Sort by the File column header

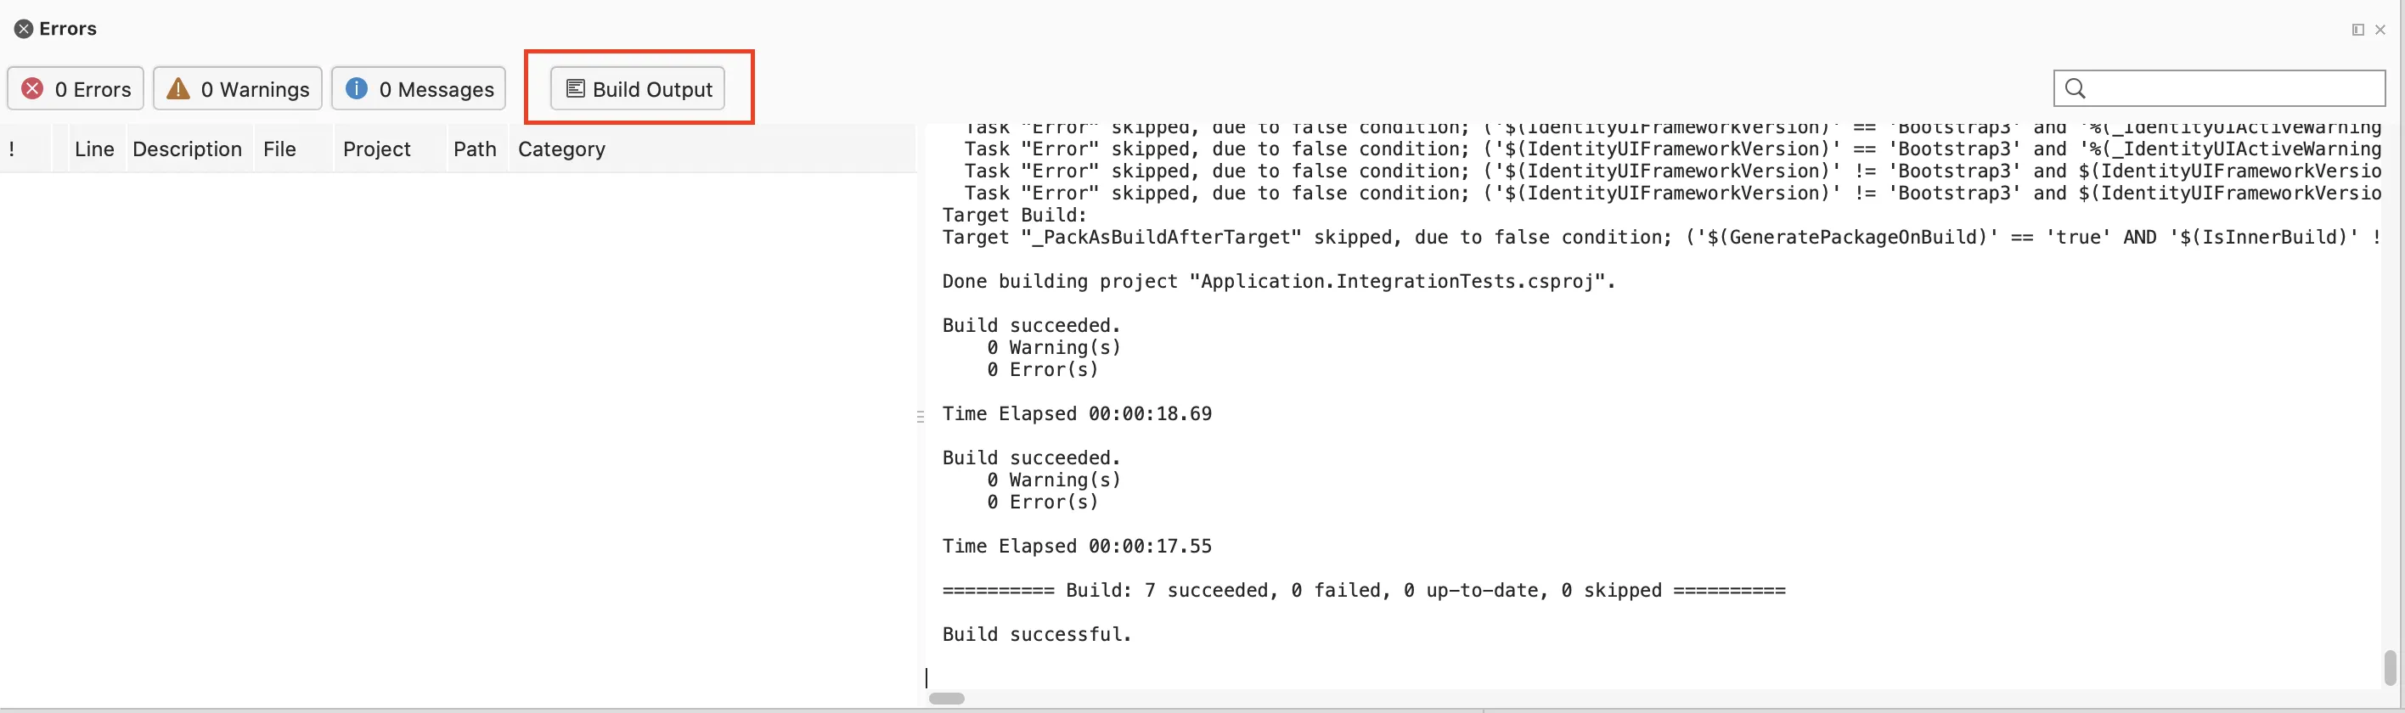(x=279, y=149)
